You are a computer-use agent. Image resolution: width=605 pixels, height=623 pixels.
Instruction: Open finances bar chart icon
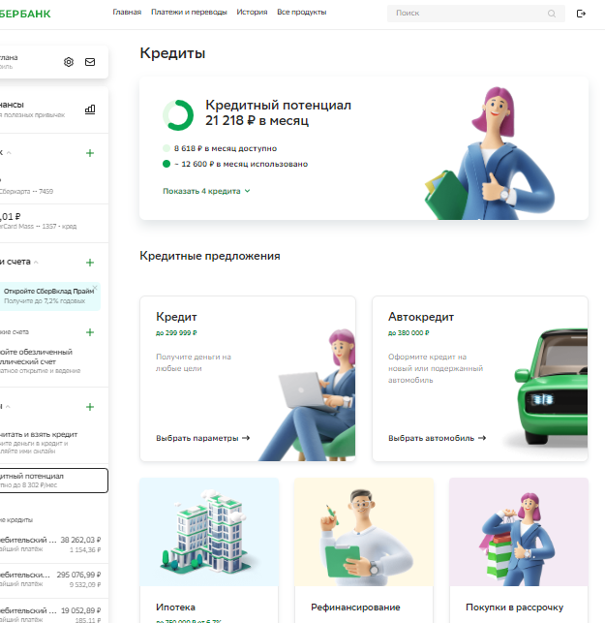[90, 109]
